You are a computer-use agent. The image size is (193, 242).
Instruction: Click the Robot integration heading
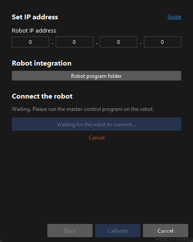[x=42, y=63]
